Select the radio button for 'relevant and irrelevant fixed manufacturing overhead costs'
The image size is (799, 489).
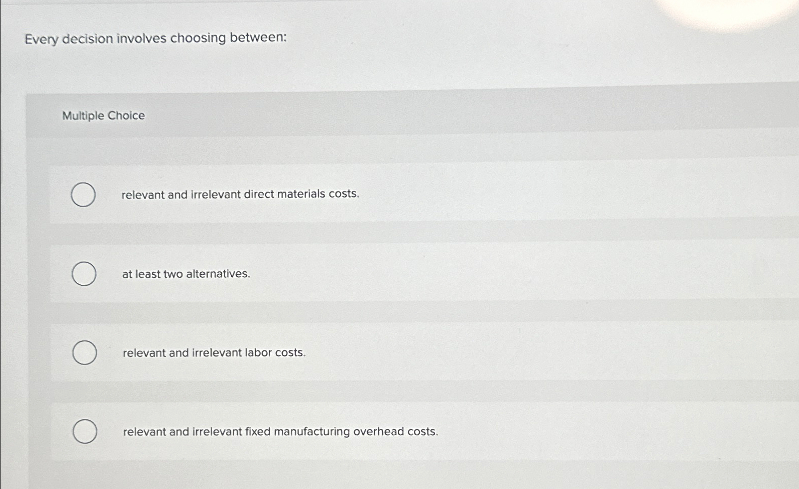(x=85, y=432)
